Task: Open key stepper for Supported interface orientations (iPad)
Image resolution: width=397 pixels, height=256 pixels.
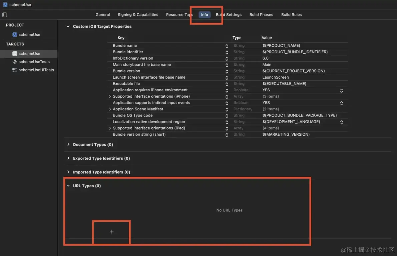Action: (x=227, y=128)
